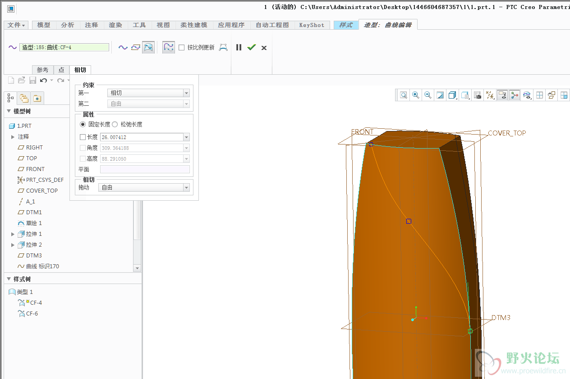Click the view manager camera icon
Screen dimensions: 570x379
point(478,95)
